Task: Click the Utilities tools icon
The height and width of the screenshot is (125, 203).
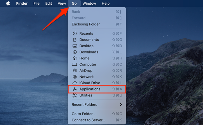Action: [75, 95]
